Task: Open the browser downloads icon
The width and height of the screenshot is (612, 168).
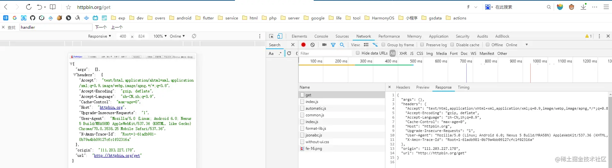Action: (x=584, y=6)
